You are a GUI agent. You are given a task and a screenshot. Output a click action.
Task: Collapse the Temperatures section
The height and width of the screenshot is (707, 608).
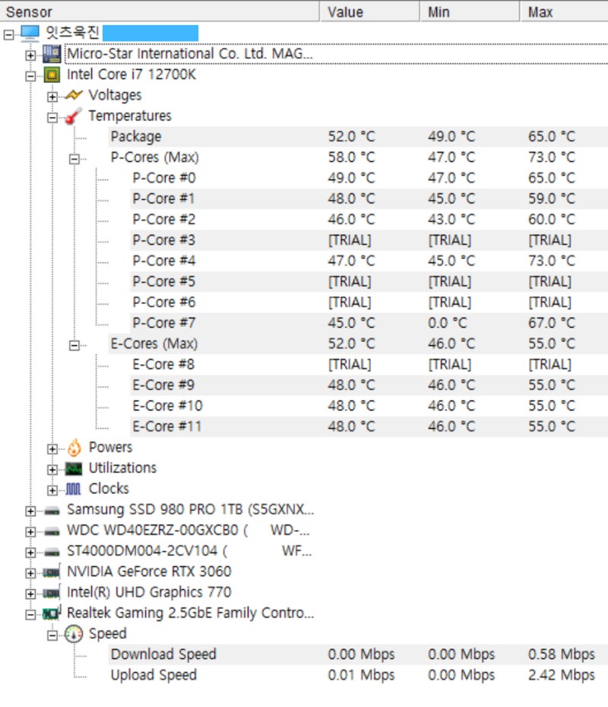(51, 118)
